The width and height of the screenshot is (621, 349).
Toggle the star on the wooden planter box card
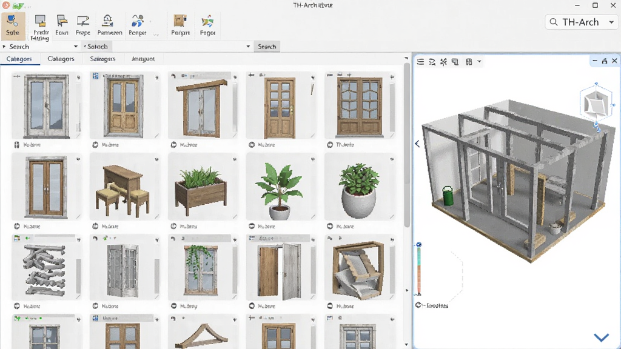coord(235,159)
